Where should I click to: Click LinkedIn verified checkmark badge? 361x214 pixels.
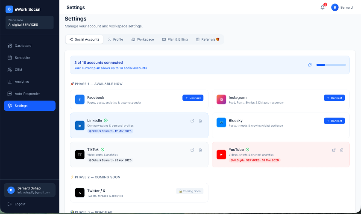(x=106, y=120)
